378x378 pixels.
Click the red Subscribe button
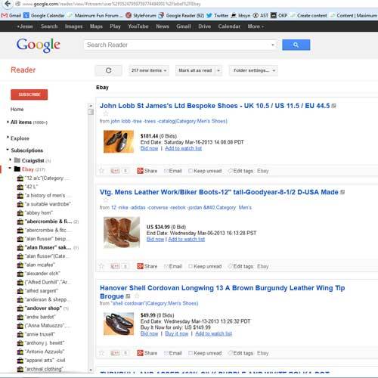[29, 94]
